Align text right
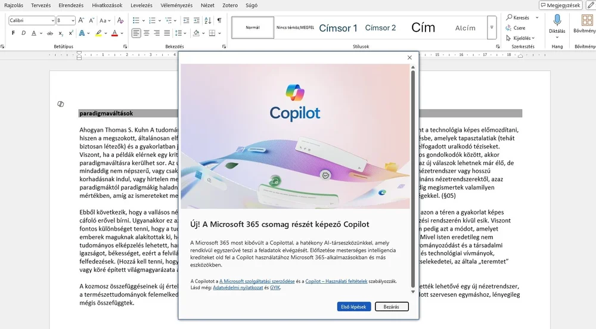This screenshot has width=596, height=329. click(157, 33)
